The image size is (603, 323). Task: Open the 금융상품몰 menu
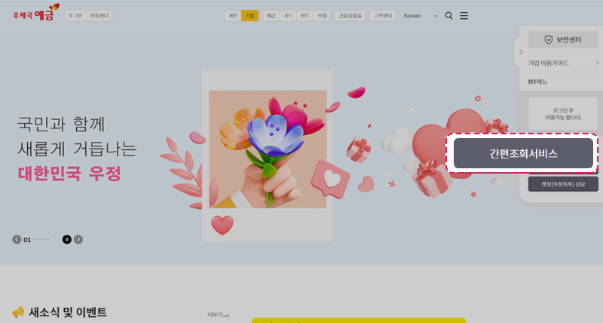(x=350, y=16)
